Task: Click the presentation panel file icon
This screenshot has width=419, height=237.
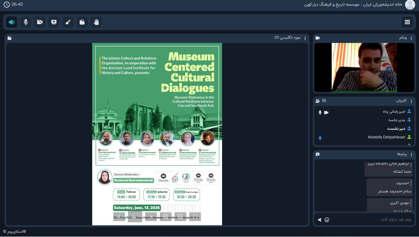Action: (x=9, y=38)
